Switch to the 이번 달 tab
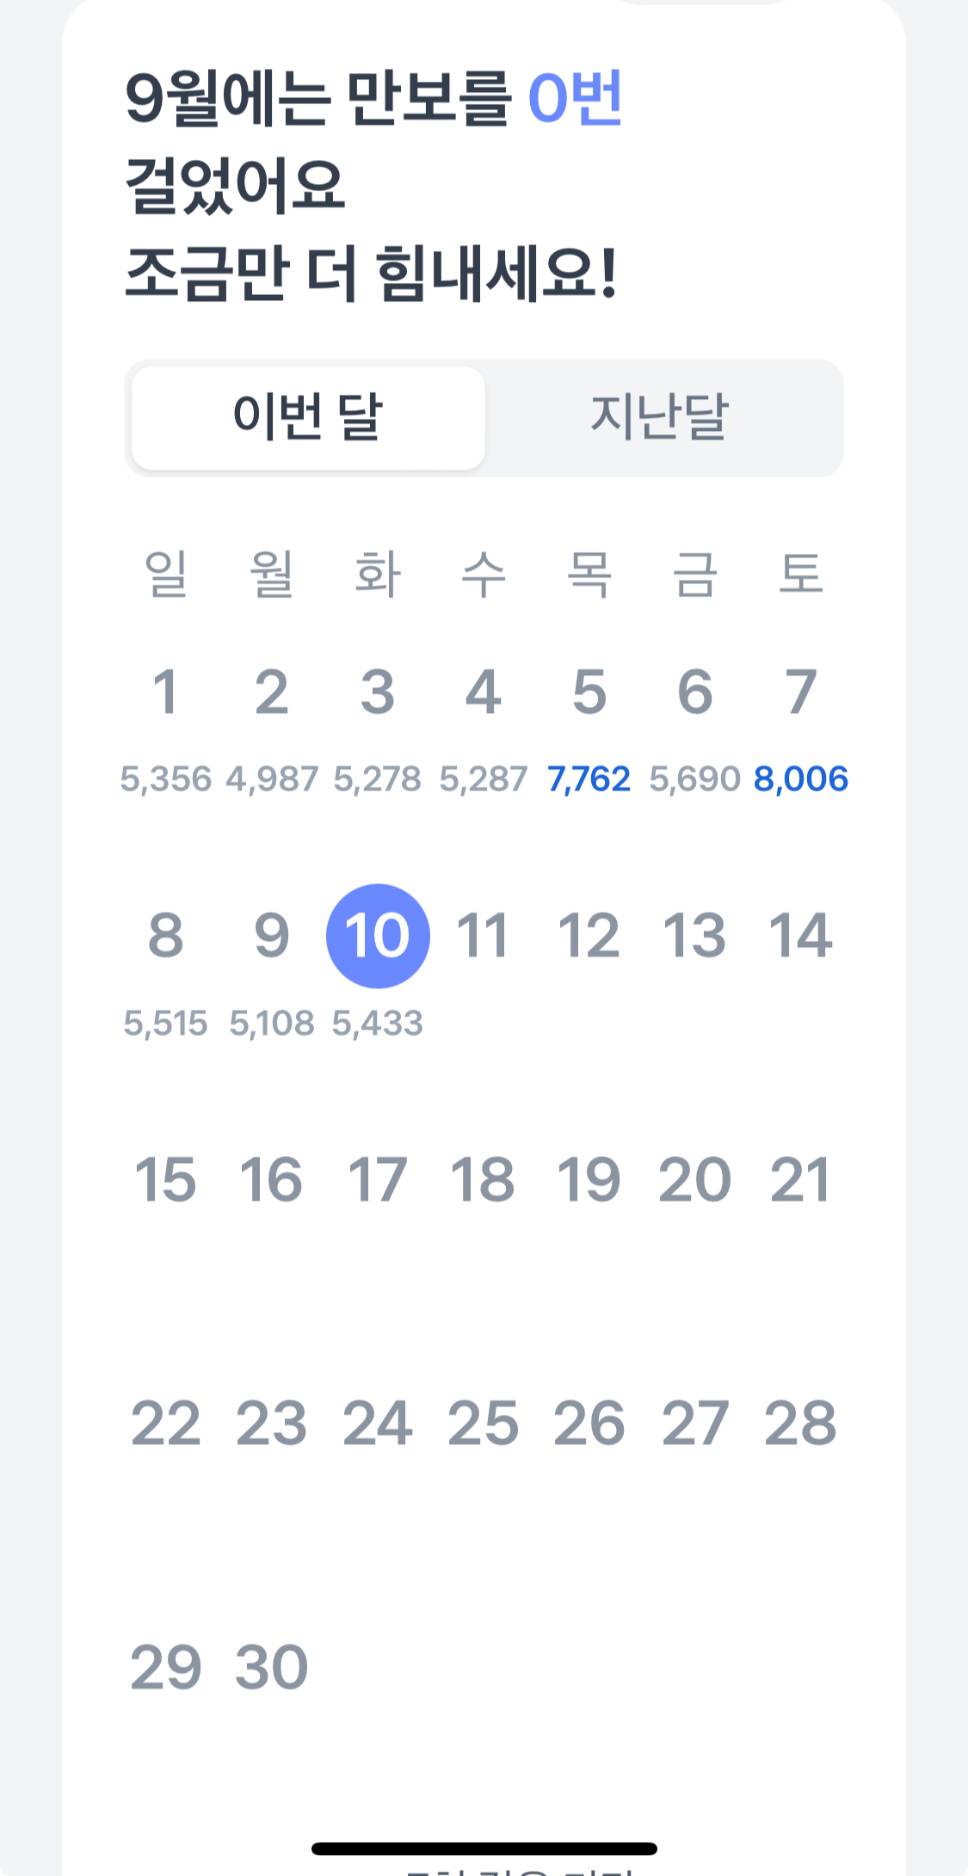Screen dimensions: 968x1876 click(308, 418)
